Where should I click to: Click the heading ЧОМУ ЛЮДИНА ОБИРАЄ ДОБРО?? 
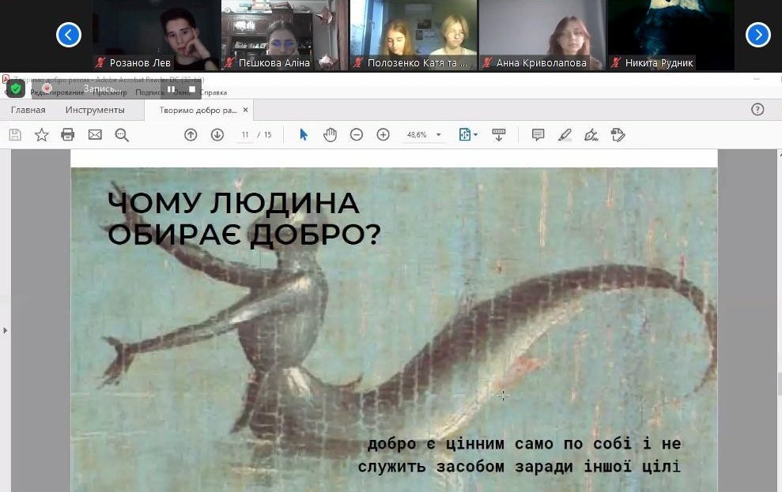244,219
